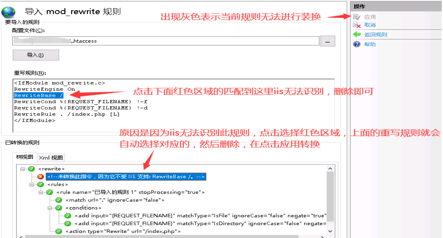Click the green check icon beside the <conditions> node
The width and height of the screenshot is (443, 238).
[58, 208]
